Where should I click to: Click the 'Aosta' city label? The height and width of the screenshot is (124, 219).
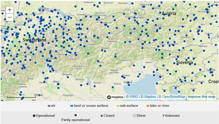click(14, 73)
